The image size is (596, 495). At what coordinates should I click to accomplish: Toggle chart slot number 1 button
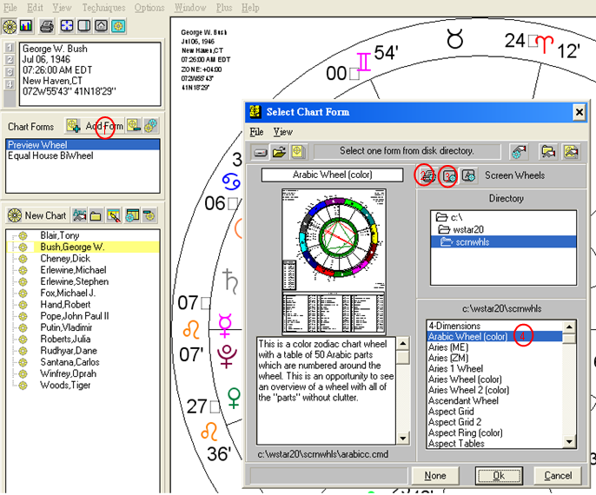point(9,49)
